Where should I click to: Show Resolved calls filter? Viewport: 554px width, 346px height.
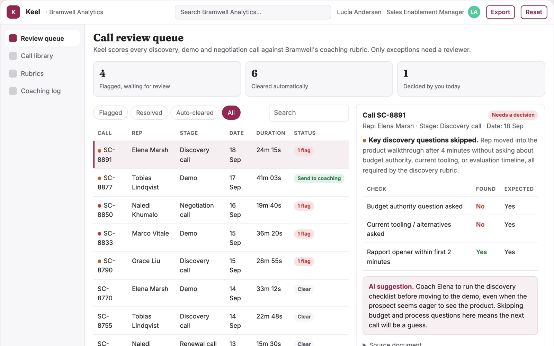click(149, 113)
